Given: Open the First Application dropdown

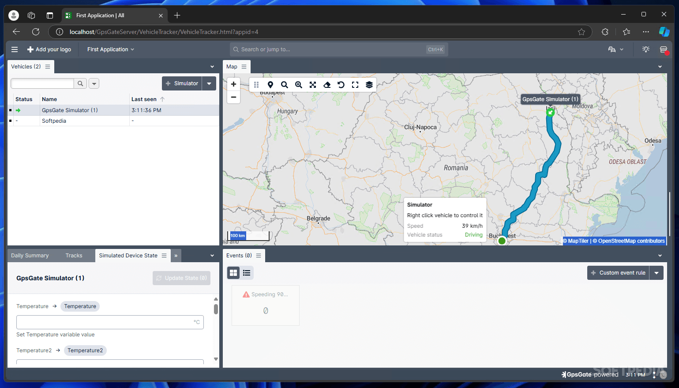Looking at the screenshot, I should (x=110, y=49).
